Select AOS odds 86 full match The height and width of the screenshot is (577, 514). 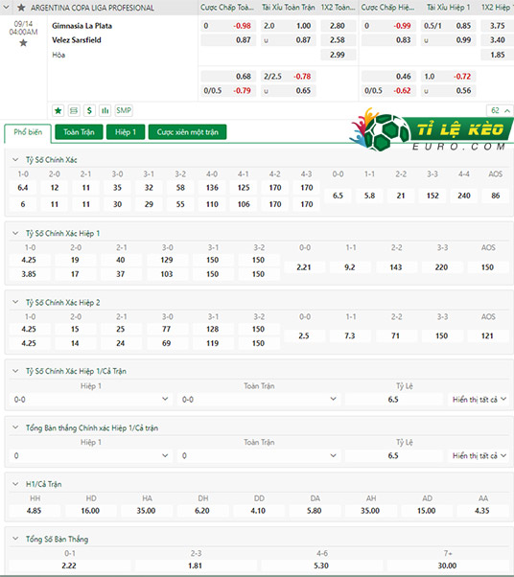click(x=495, y=196)
